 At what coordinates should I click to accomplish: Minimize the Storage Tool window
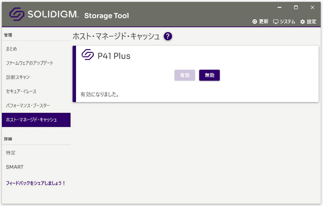[x=279, y=8]
